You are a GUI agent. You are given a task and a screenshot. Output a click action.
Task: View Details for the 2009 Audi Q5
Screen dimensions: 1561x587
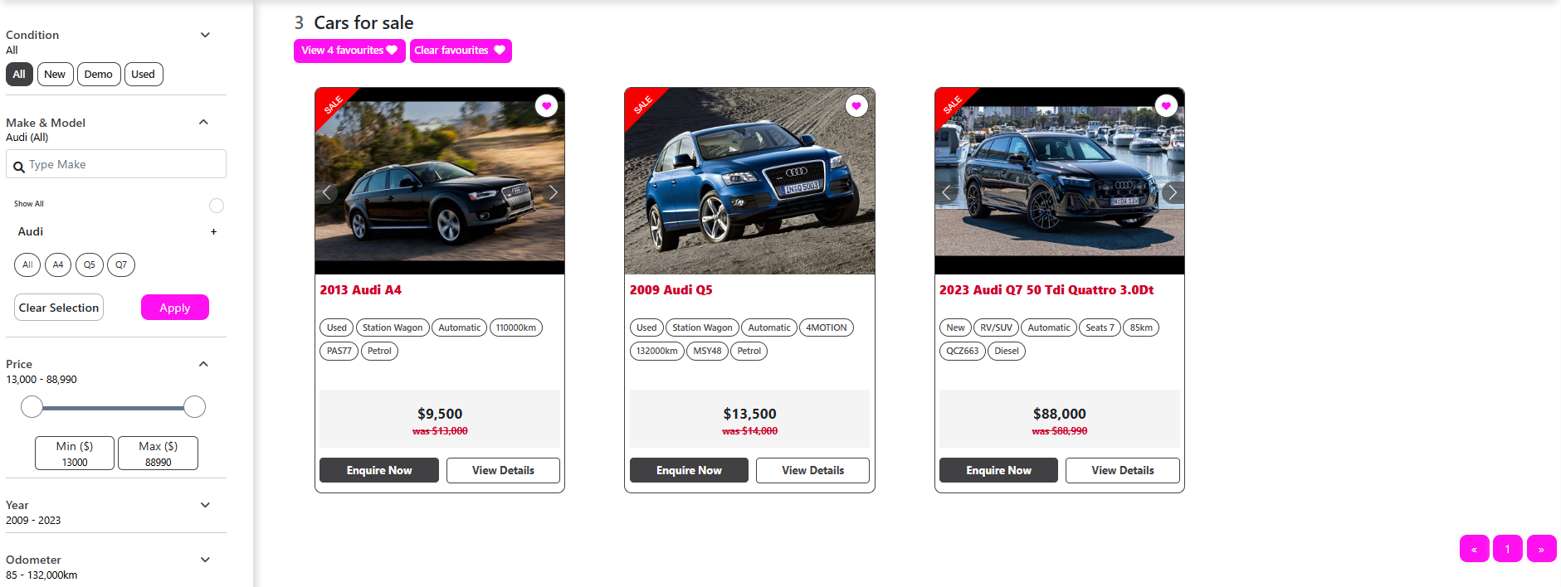pos(812,470)
